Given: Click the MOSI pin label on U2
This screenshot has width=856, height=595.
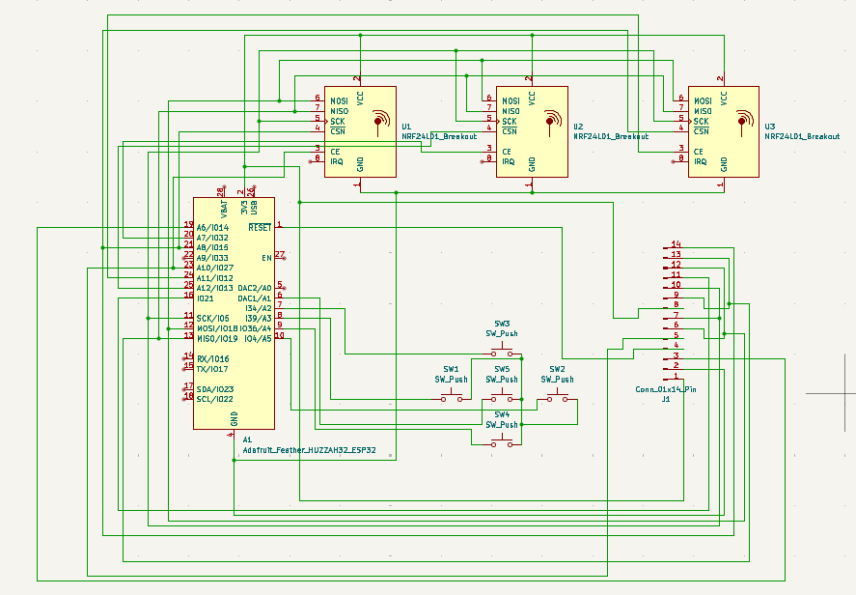Looking at the screenshot, I should pyautogui.click(x=511, y=101).
